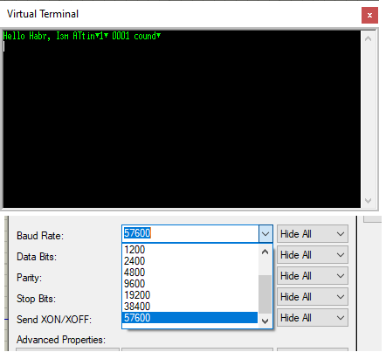The height and width of the screenshot is (359, 386).
Task: Click terminal scroll down arrow
Action: 368,201
